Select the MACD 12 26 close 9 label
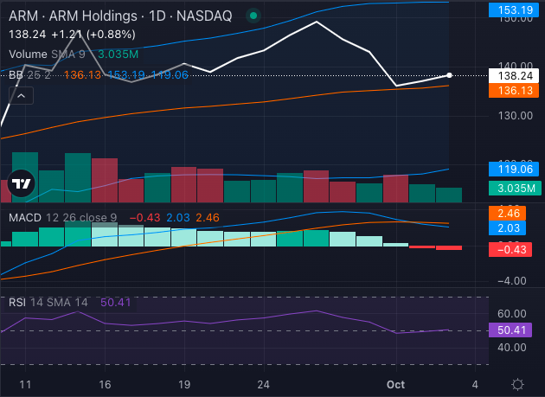 point(62,218)
